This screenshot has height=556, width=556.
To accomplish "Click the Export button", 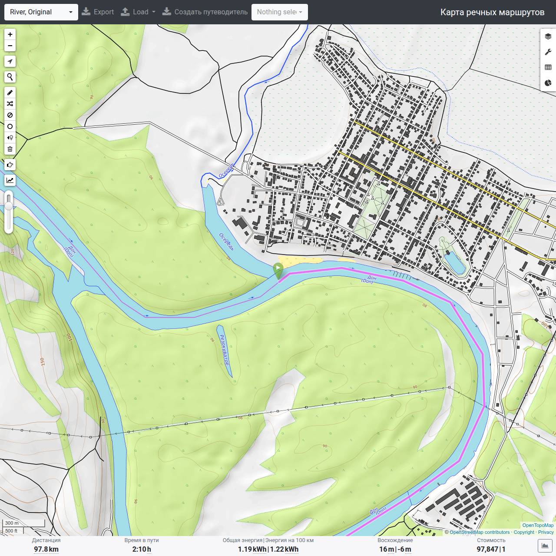I will click(98, 12).
